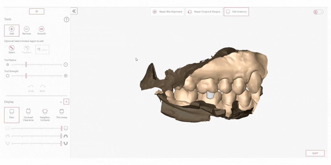Click the solid lower arch icon
The height and width of the screenshot is (165, 331).
pyautogui.click(x=66, y=143)
